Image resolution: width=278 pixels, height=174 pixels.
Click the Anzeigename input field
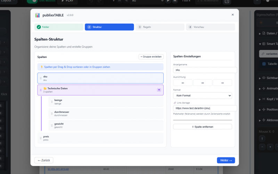pos(205,70)
